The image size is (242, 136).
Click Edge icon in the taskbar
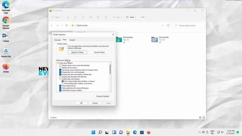point(135,132)
